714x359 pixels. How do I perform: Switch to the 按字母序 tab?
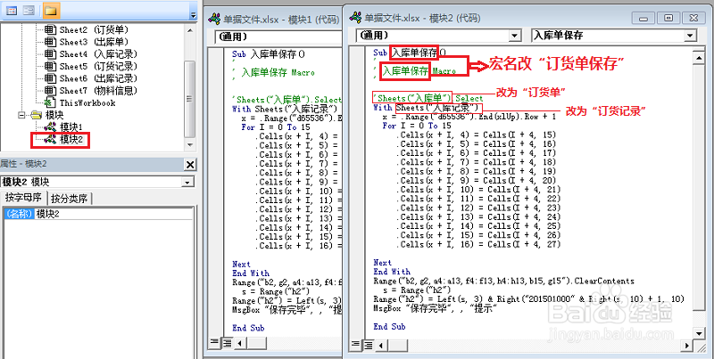(23, 198)
